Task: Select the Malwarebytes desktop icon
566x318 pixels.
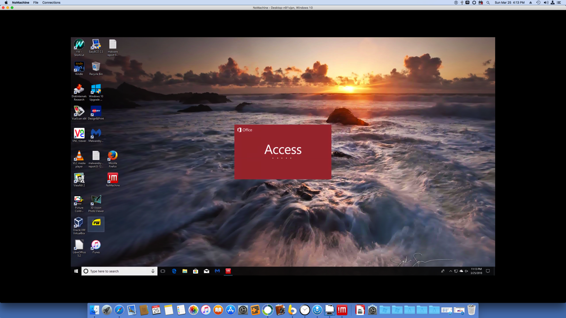Action: [95, 135]
